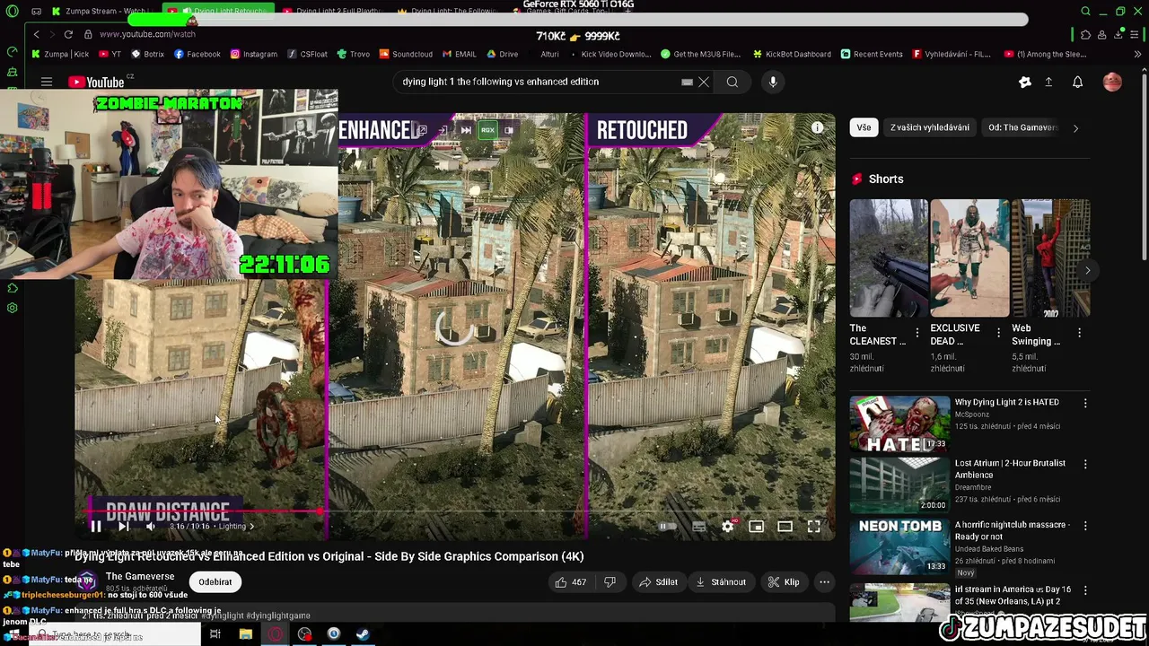The width and height of the screenshot is (1149, 646).
Task: Open the OBS icon in the taskbar
Action: 305,634
